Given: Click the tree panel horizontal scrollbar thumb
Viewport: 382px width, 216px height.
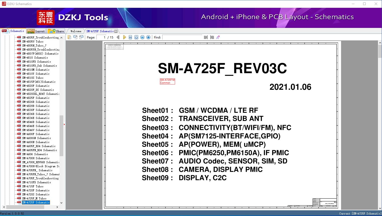Looking at the screenshot, I should tap(25, 207).
